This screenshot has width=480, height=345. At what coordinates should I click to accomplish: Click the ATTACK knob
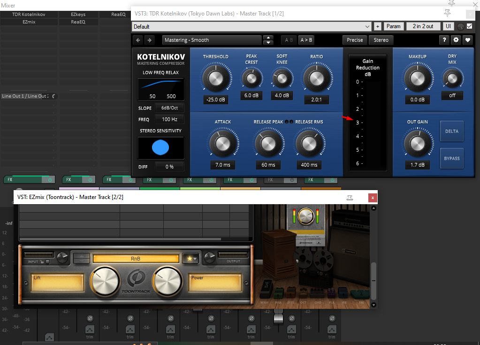[x=222, y=143]
